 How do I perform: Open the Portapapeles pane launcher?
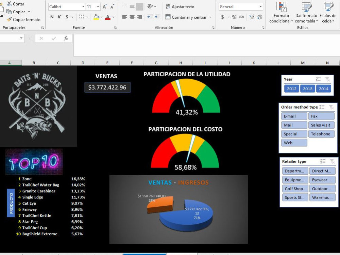[43, 28]
